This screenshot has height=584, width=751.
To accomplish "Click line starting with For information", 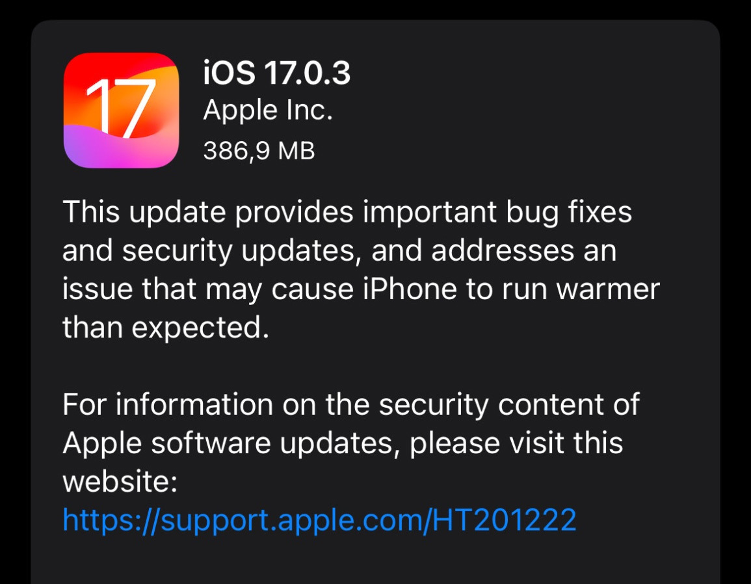I will [x=351, y=404].
